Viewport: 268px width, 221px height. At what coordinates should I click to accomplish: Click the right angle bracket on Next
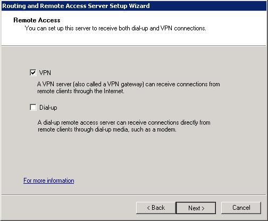click(203, 208)
